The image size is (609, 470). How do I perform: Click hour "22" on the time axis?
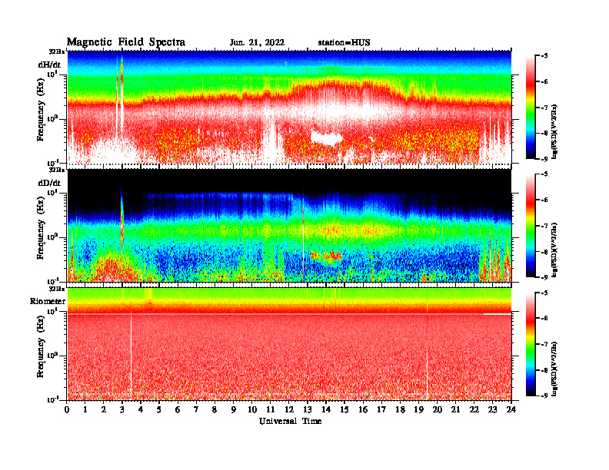pos(474,409)
